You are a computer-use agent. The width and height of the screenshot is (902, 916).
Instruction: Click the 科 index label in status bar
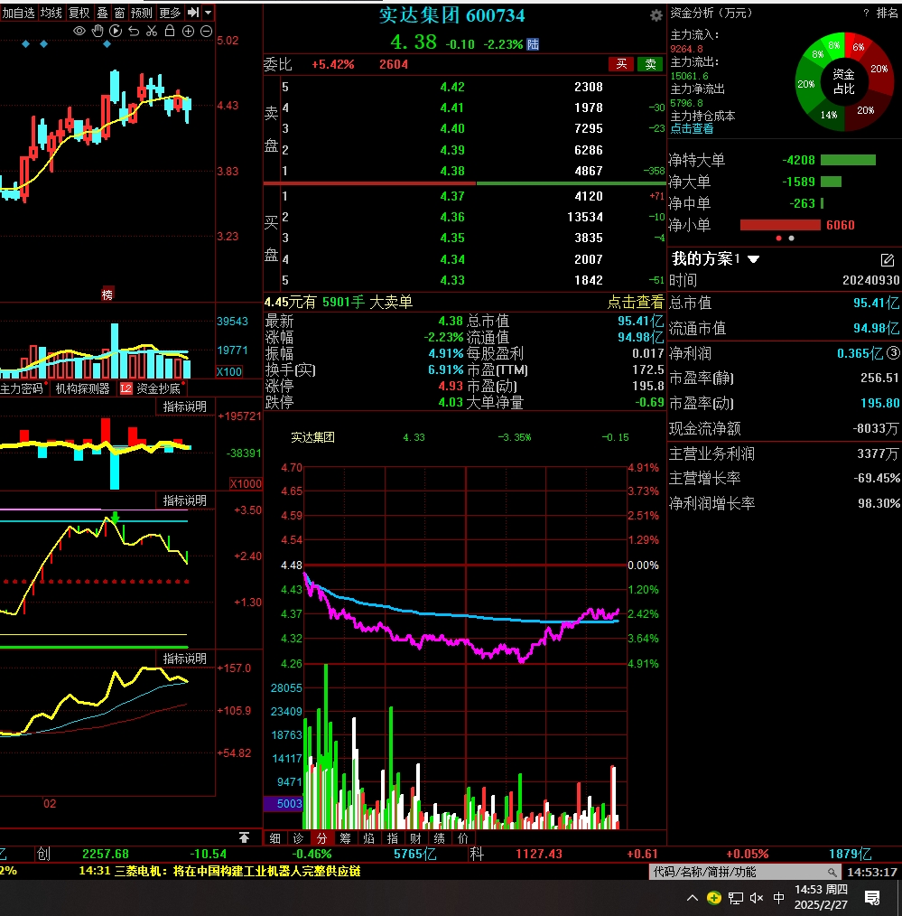[x=477, y=854]
